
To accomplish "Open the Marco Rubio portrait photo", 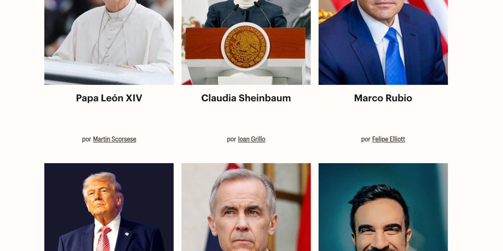I will (383, 42).
